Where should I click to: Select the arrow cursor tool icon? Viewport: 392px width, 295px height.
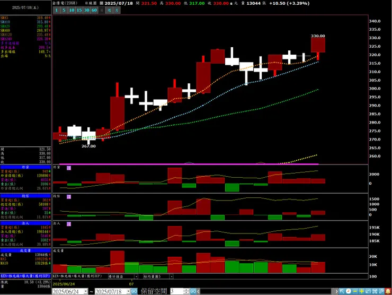pyautogui.click(x=342, y=291)
